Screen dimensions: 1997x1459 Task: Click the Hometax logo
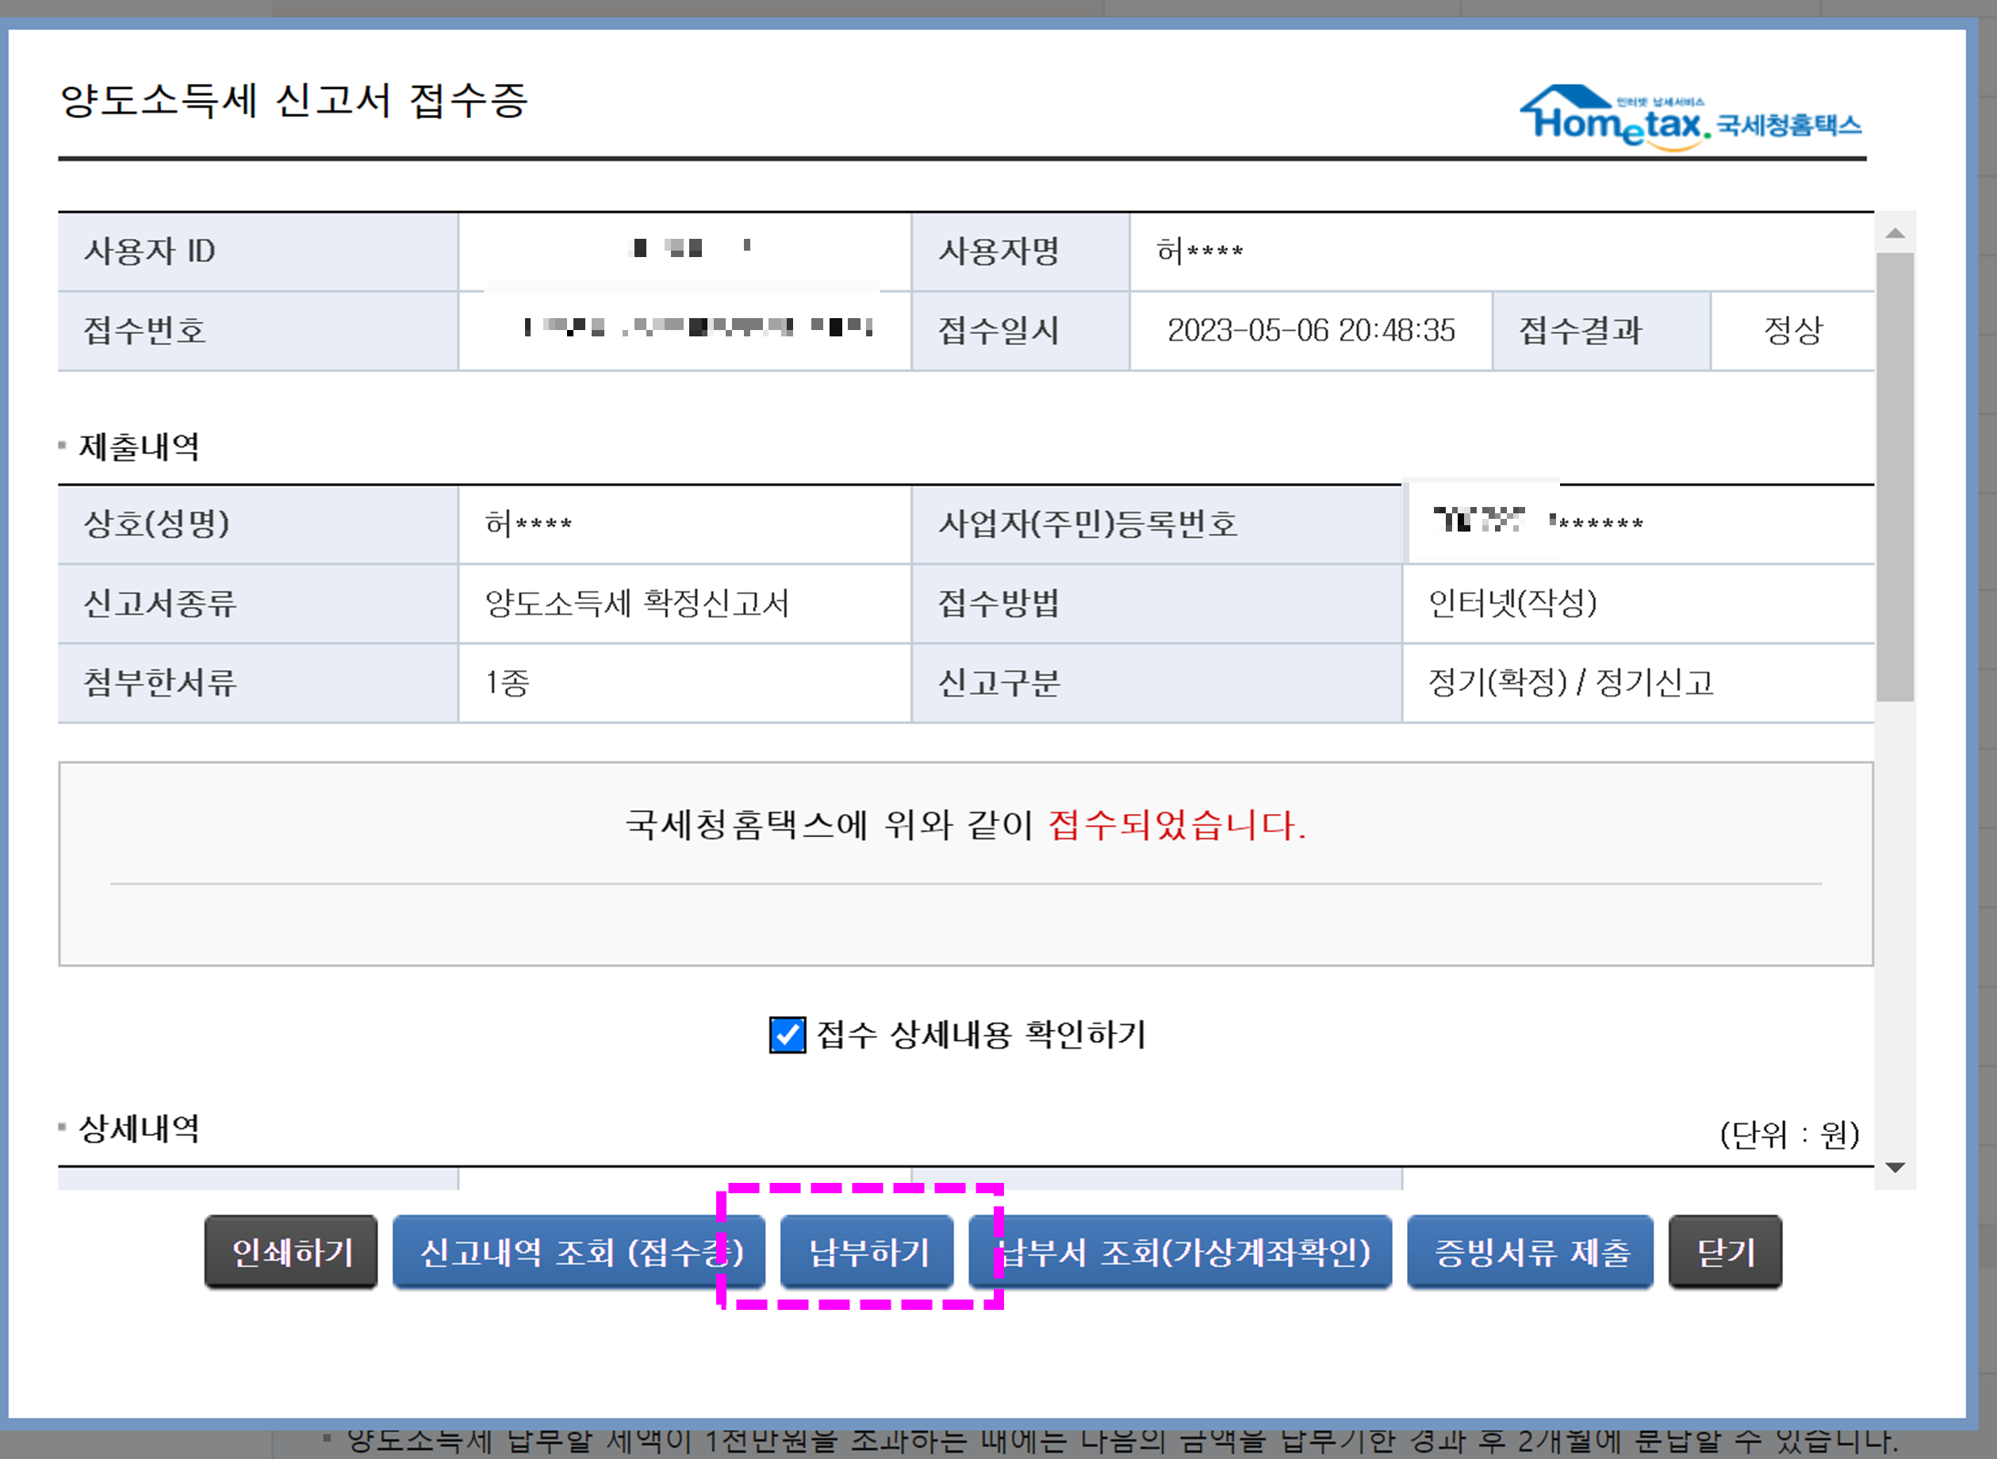[1690, 119]
